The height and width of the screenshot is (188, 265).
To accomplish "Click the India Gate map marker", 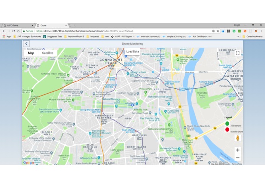I will (137, 104).
